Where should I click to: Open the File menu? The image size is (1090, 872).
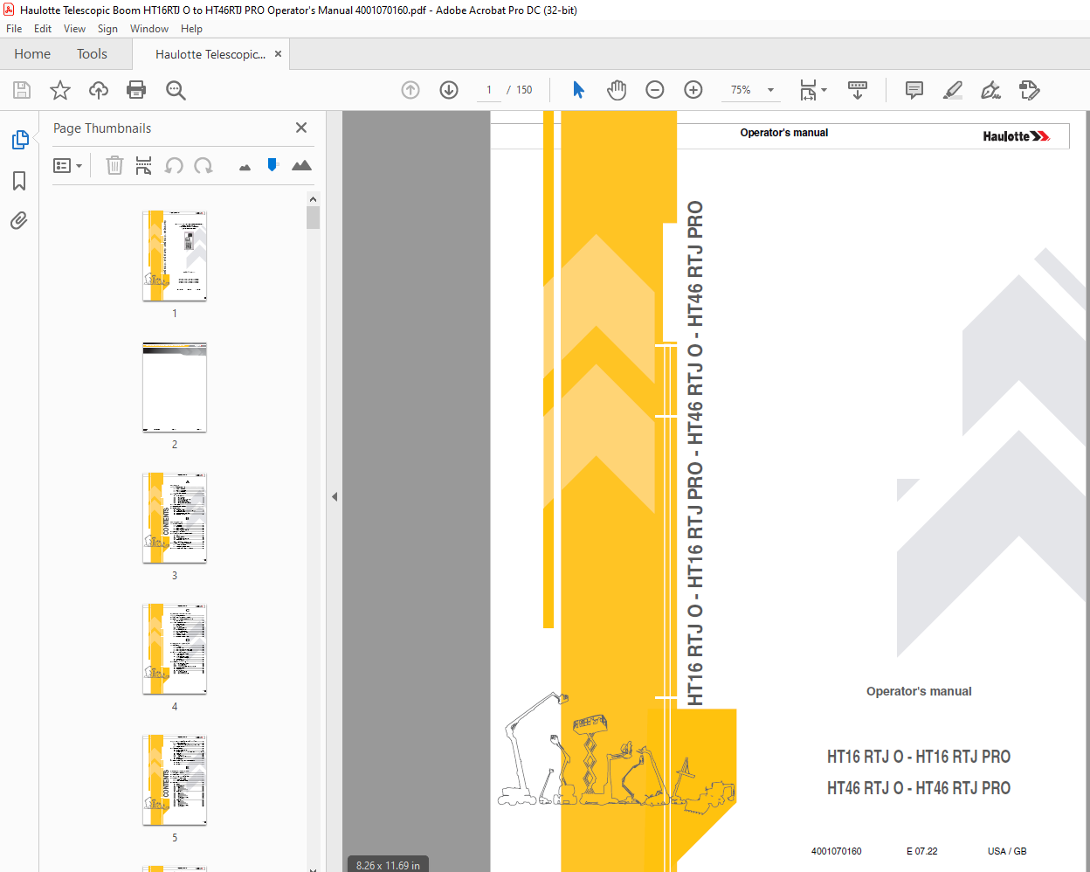tap(14, 29)
